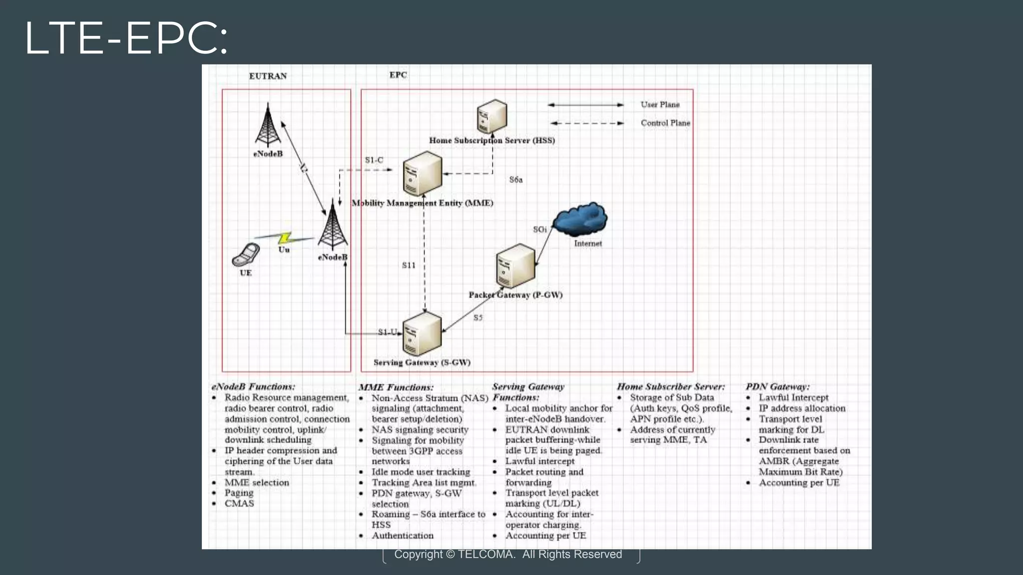This screenshot has width=1023, height=575.
Task: Click the EUTRAN heading text
Action: click(x=268, y=76)
